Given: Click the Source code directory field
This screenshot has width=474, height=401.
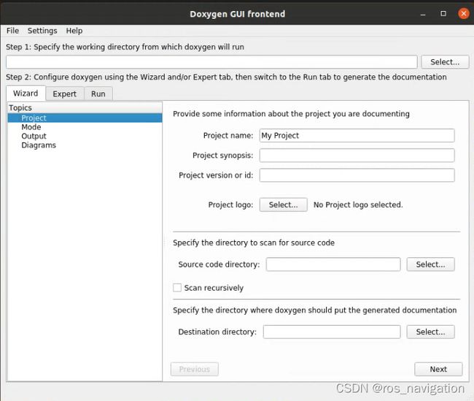Looking at the screenshot, I should [x=333, y=264].
